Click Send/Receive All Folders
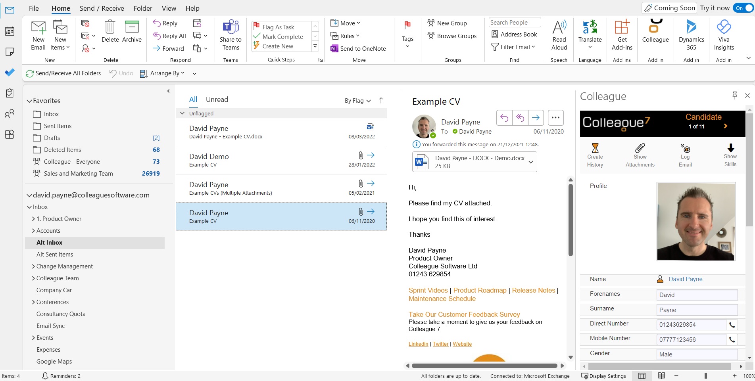 point(63,73)
